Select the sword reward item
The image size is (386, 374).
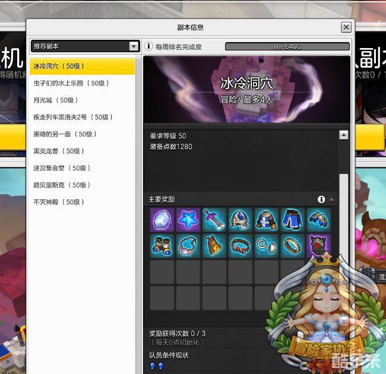pos(214,220)
